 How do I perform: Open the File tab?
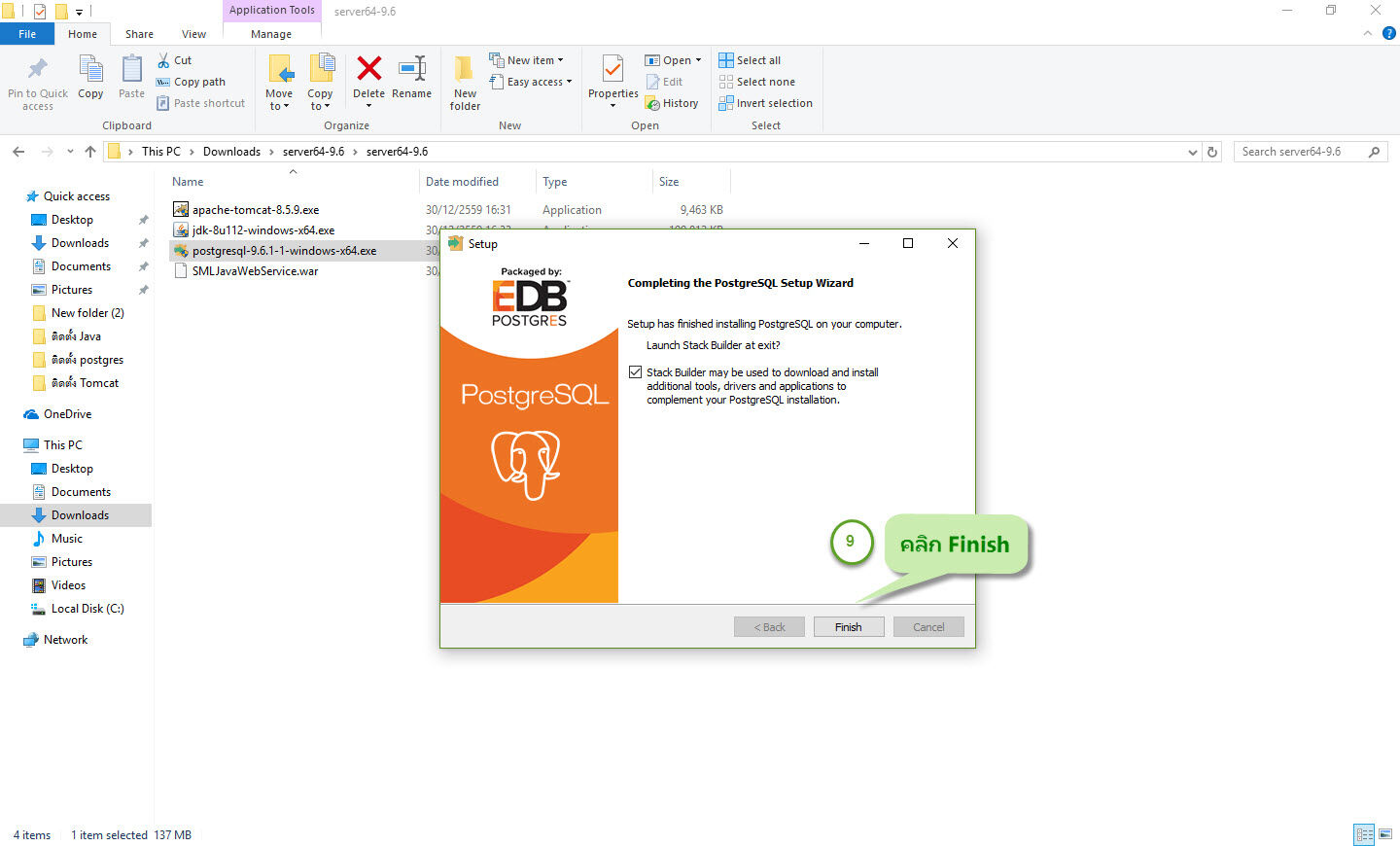27,34
